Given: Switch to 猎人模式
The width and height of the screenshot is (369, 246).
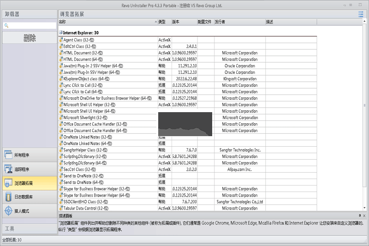Looking at the screenshot, I should point(30,211).
